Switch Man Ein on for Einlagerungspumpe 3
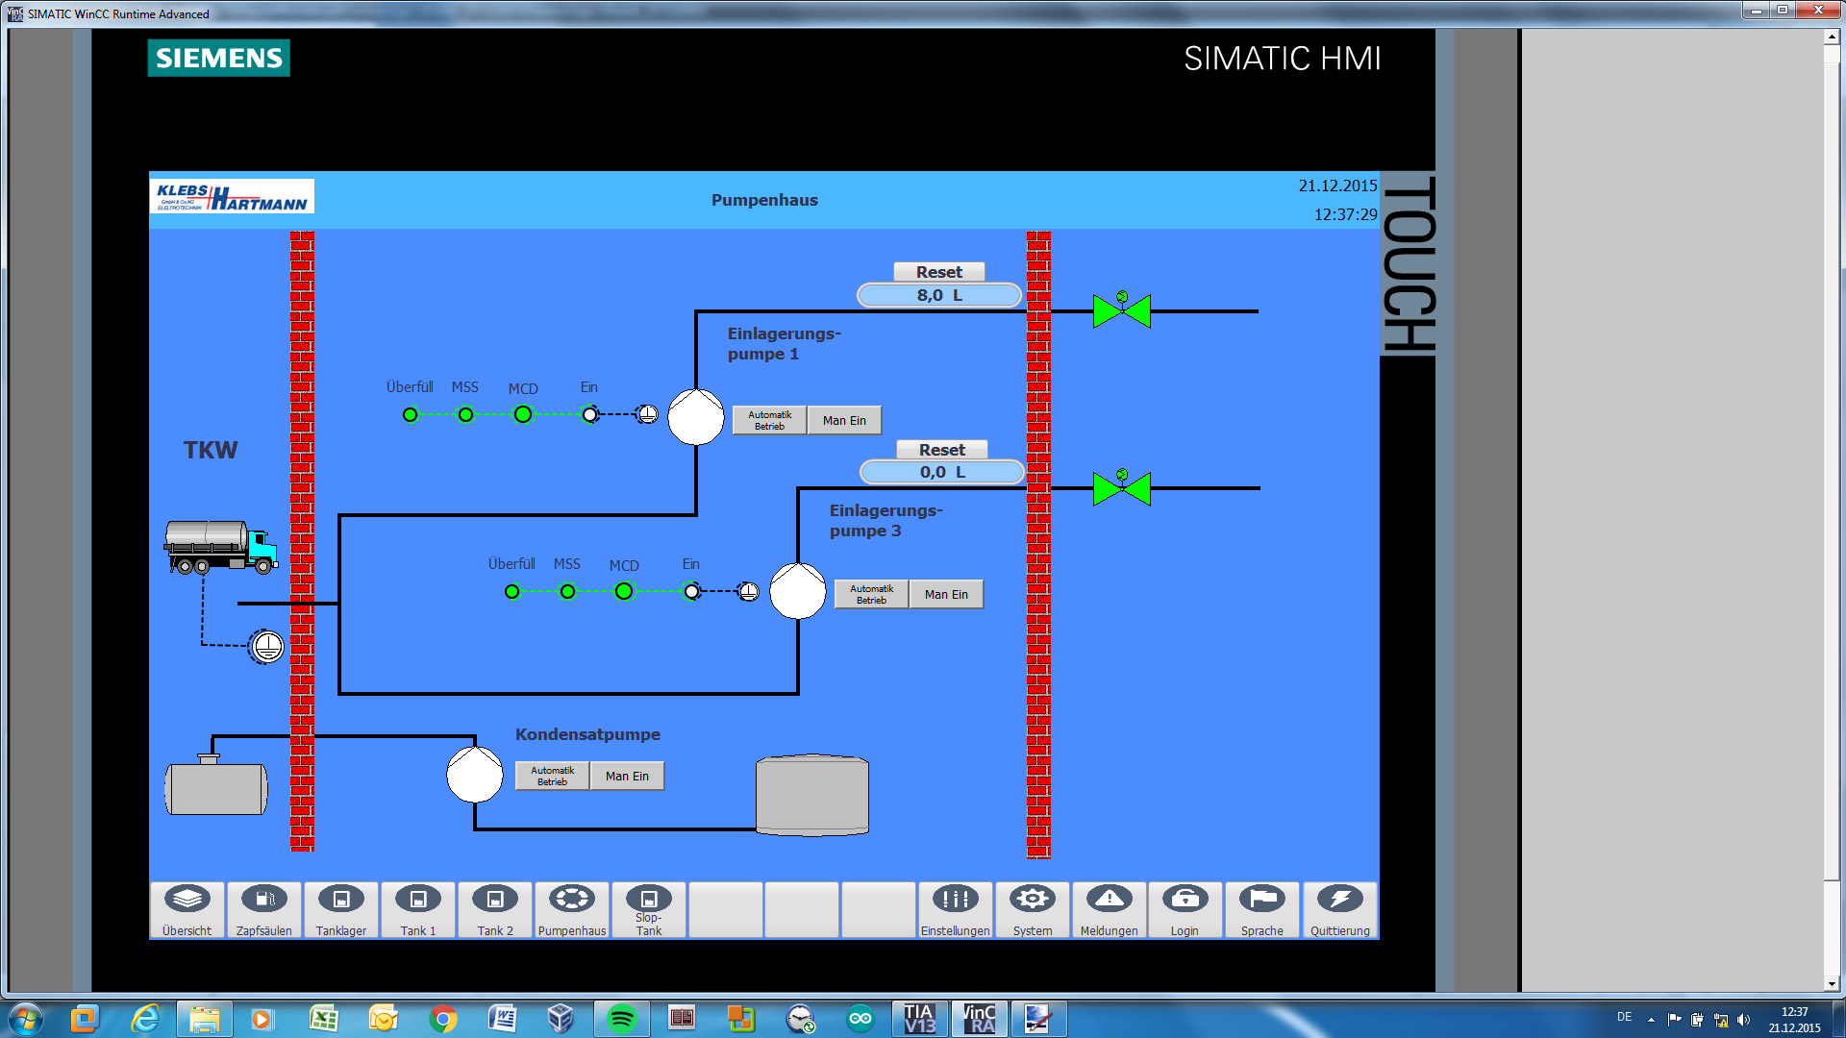1846x1038 pixels. pyautogui.click(x=946, y=595)
